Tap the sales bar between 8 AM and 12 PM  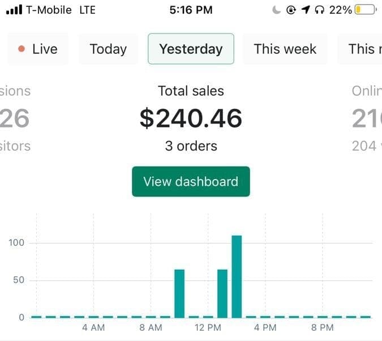(179, 293)
